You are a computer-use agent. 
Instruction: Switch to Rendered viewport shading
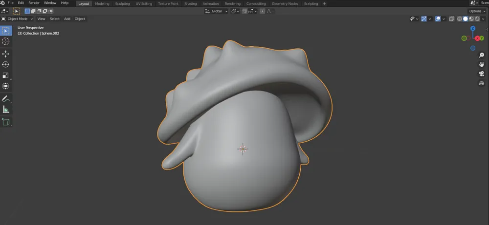point(477,19)
